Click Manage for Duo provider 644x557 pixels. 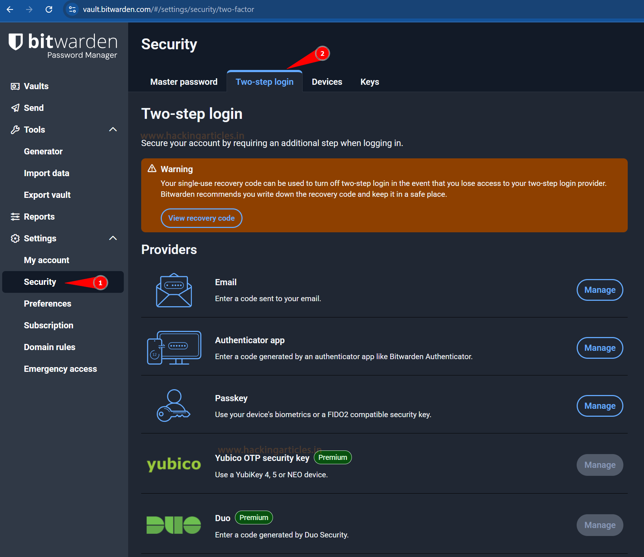tap(599, 525)
